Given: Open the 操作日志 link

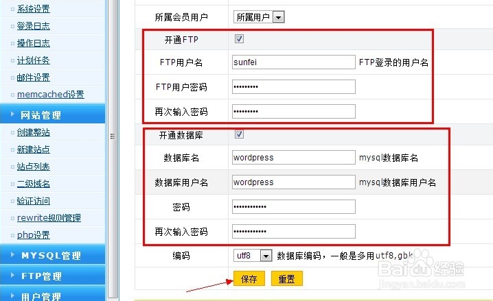Looking at the screenshot, I should [x=34, y=43].
